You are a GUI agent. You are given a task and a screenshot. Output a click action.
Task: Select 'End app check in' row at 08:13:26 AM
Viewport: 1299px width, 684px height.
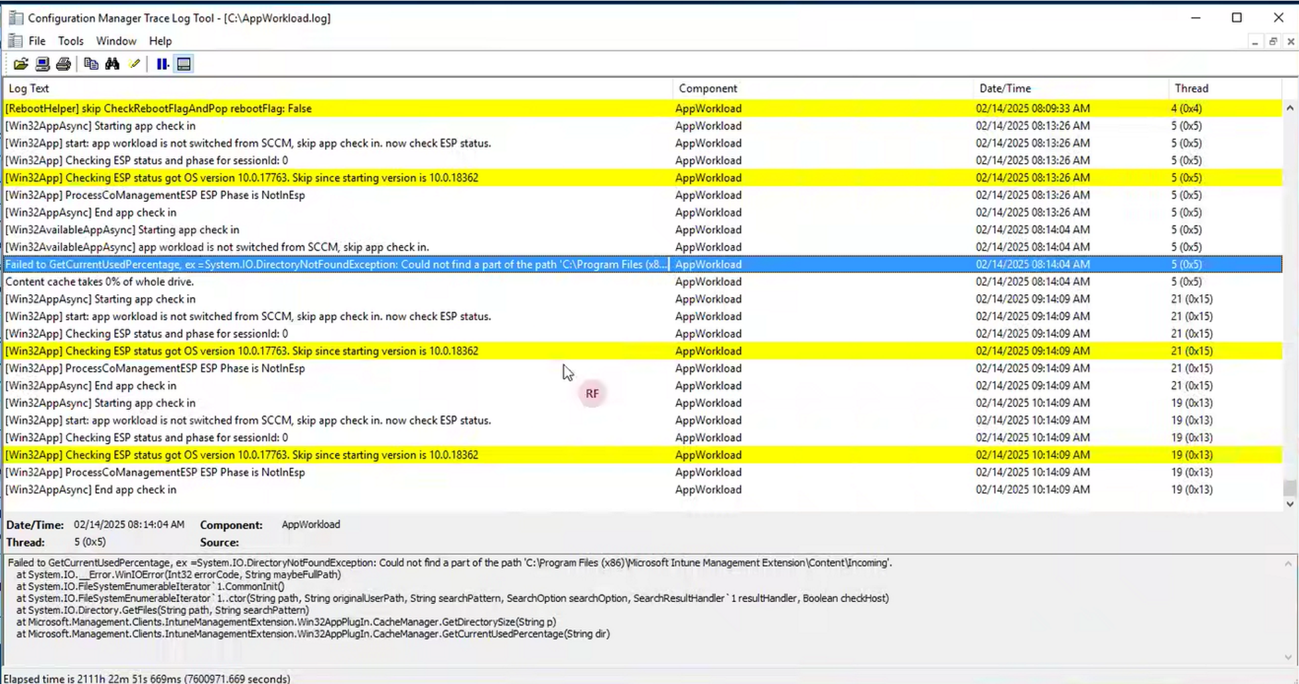coord(643,212)
